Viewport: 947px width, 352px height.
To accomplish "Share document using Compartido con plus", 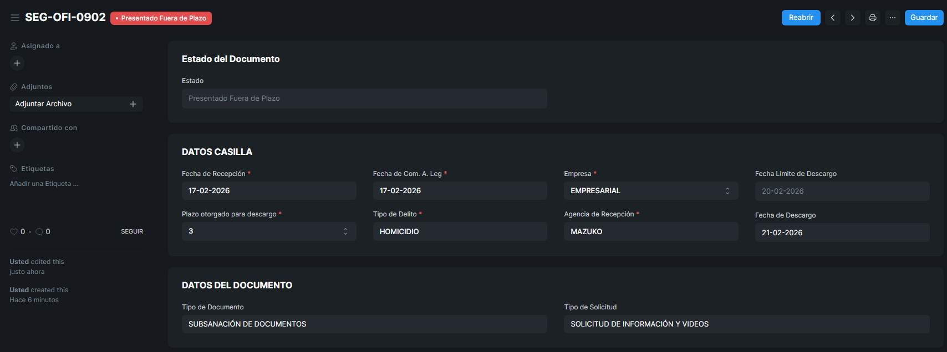I will click(x=17, y=145).
